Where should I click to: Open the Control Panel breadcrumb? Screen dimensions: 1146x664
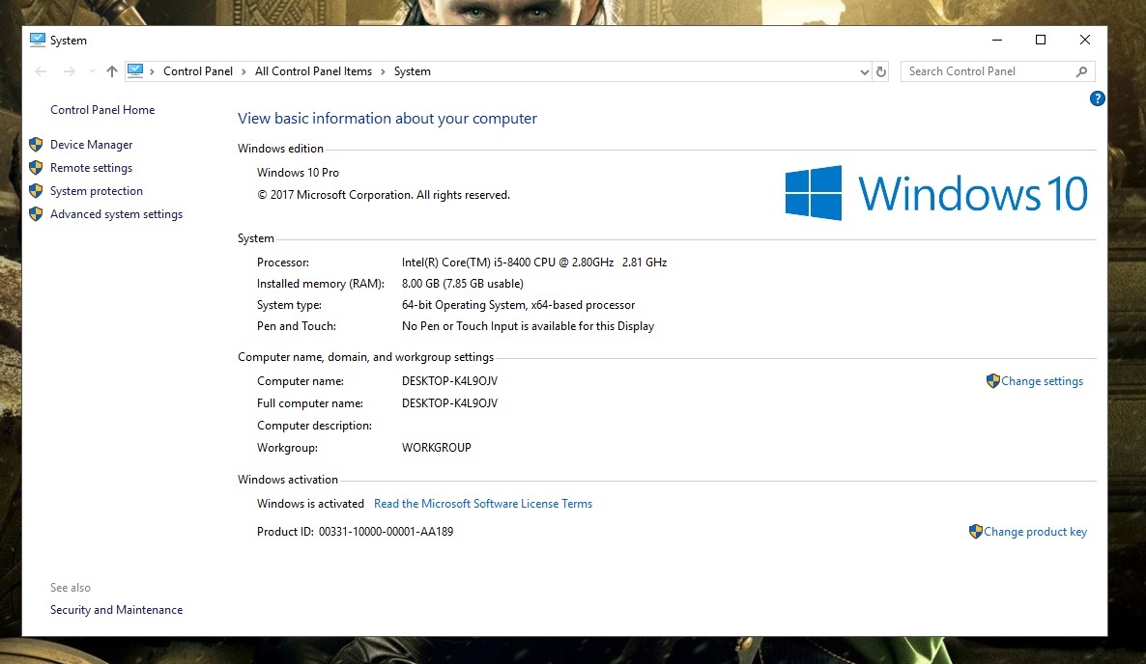click(197, 71)
